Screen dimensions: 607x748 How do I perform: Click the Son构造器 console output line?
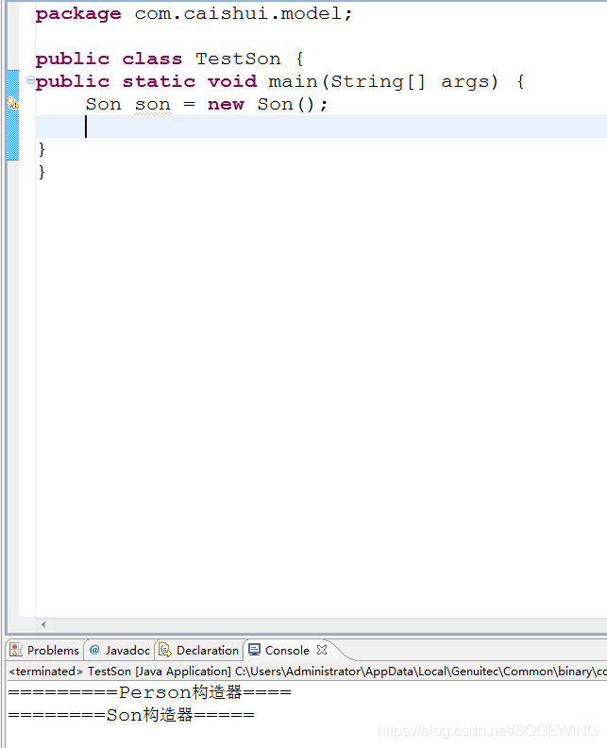tap(131, 715)
